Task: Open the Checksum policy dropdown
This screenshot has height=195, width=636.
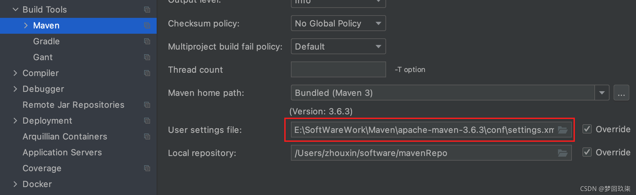Action: click(x=338, y=23)
